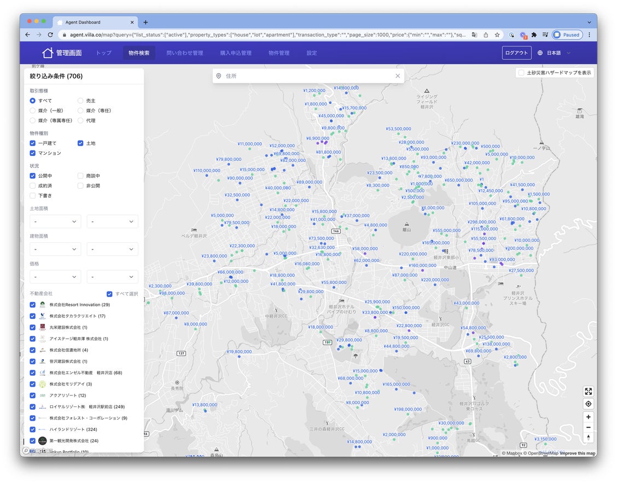Open the maximum 価格 dropdown
This screenshot has width=617, height=483.
112,277
